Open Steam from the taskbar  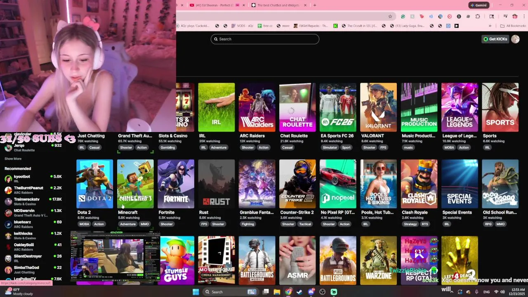[299, 292]
